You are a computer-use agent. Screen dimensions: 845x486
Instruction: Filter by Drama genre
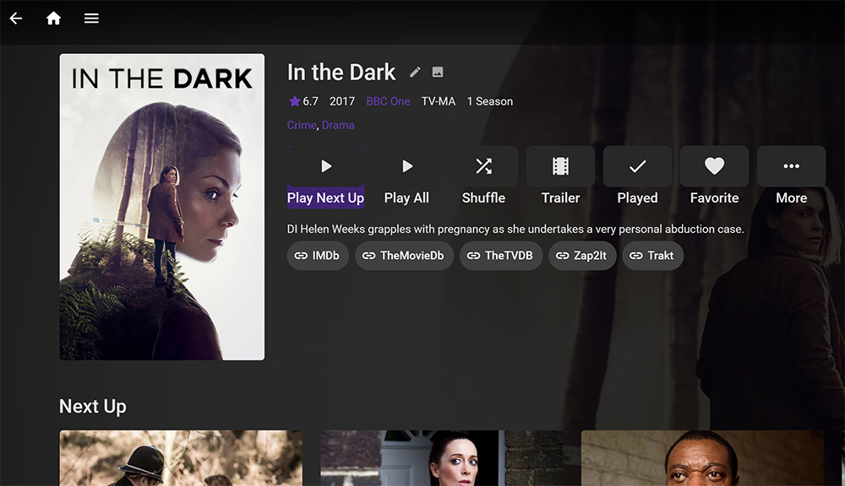click(x=338, y=125)
